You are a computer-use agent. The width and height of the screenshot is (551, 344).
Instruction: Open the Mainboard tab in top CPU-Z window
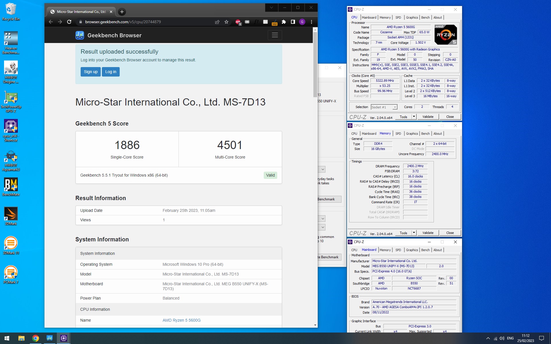[369, 17]
